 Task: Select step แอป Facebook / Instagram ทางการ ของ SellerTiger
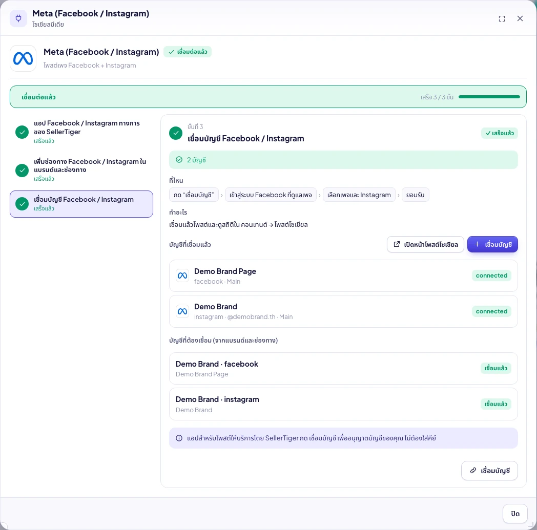tap(81, 132)
